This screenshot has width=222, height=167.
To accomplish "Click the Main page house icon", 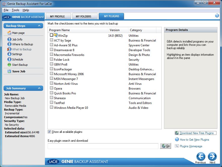I will (9, 33).
